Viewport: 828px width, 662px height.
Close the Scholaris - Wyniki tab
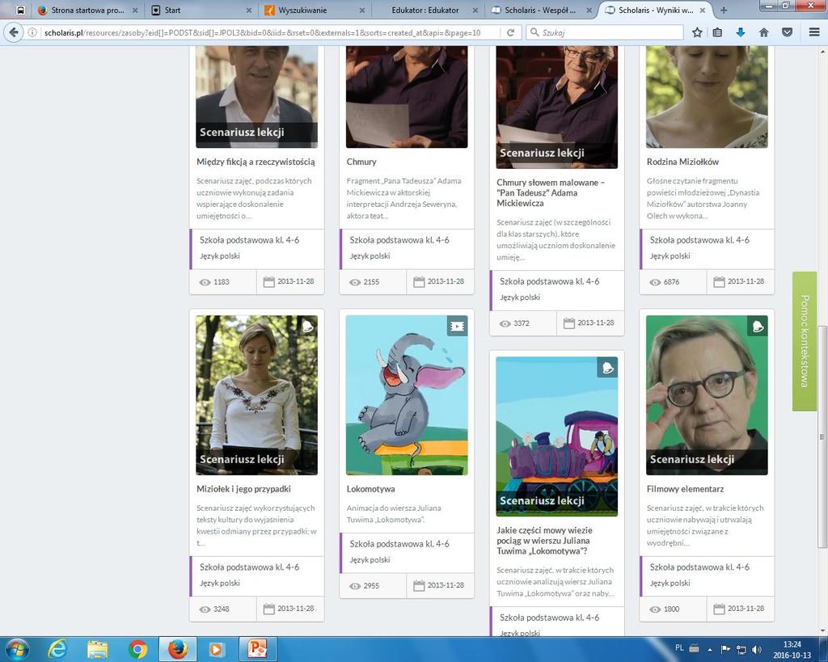point(702,10)
